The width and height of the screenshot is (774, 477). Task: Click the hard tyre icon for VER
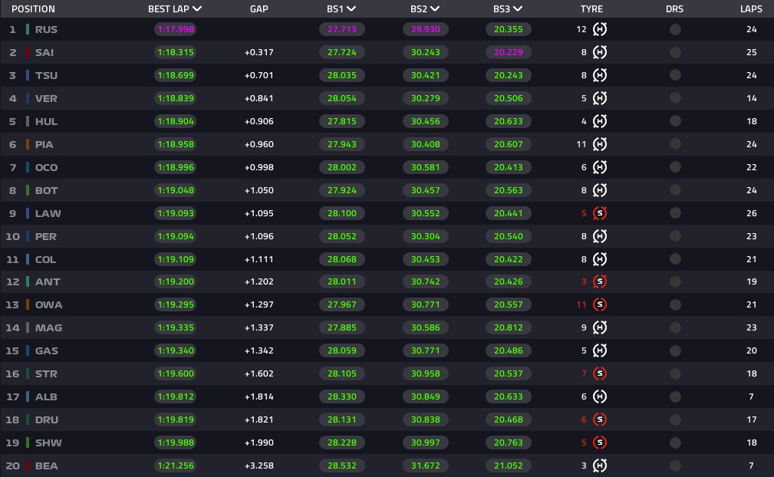[599, 98]
